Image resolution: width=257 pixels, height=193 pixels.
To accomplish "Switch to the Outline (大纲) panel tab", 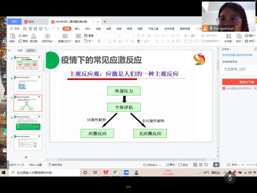I will click(20, 51).
